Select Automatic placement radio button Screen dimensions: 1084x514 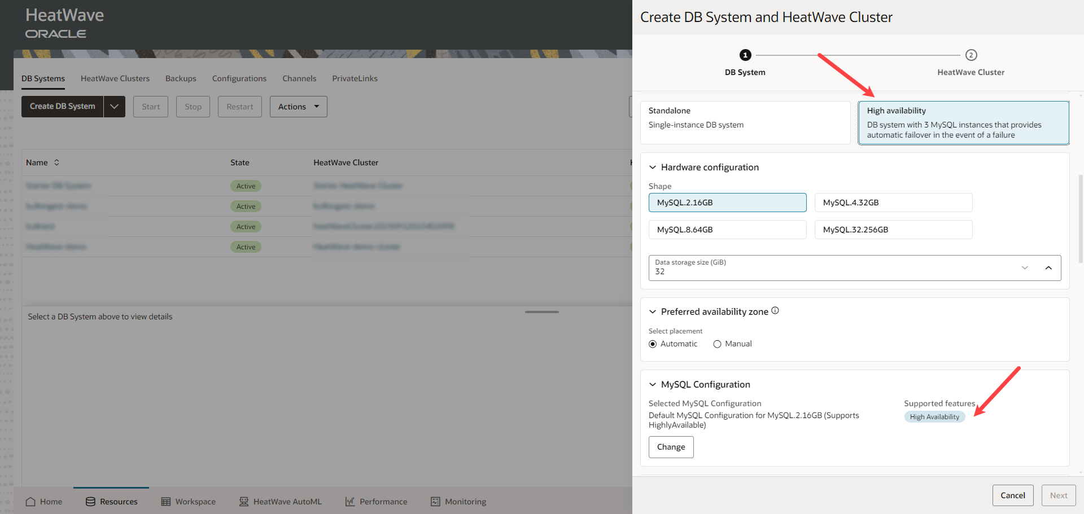pos(653,344)
